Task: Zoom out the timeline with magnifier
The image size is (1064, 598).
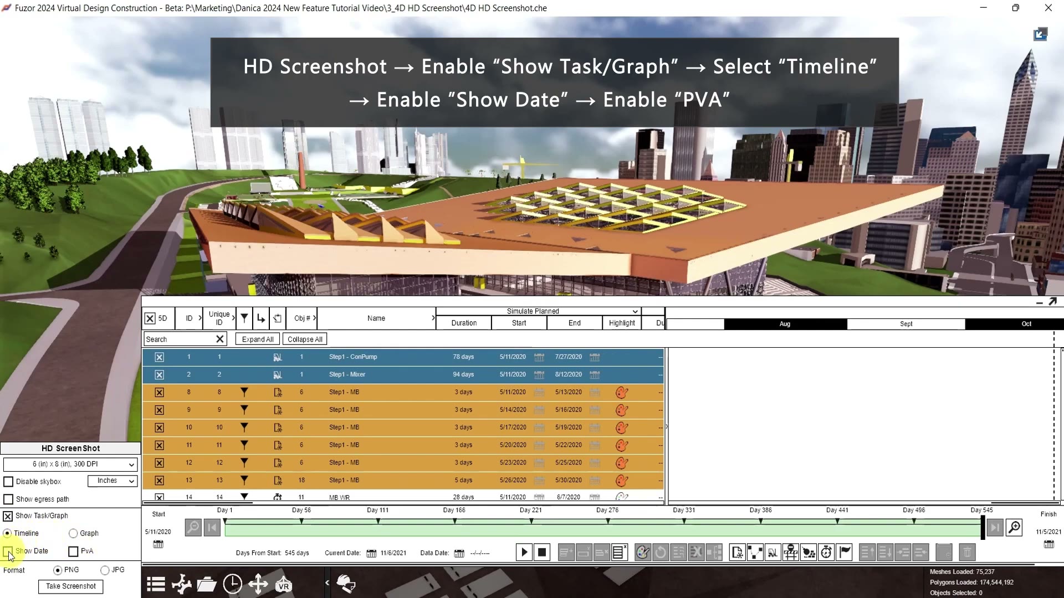Action: [193, 528]
